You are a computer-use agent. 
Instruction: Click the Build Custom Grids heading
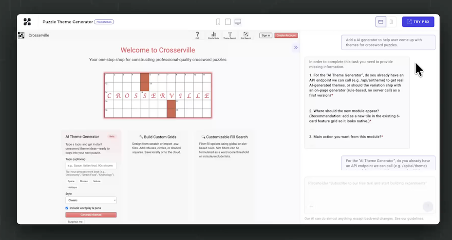coord(158,137)
